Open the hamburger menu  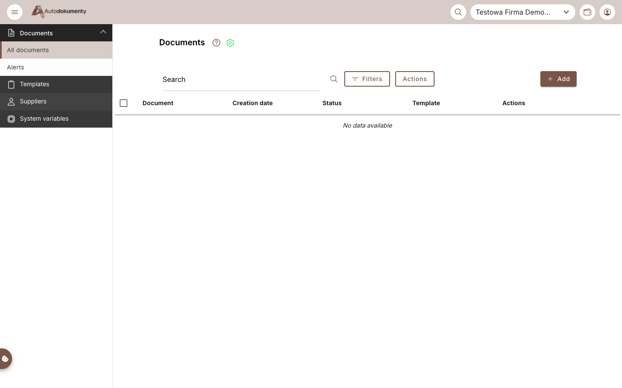(15, 12)
